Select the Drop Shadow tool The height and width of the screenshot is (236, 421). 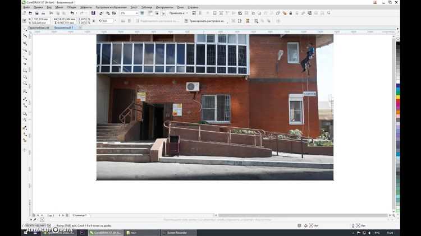(x=25, y=114)
